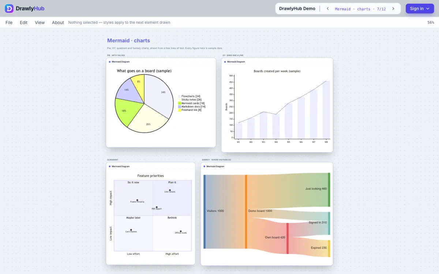Screen dimensions: 439x274
Task: Click the 'Live cursors' quadrant point
Action: pos(170,190)
